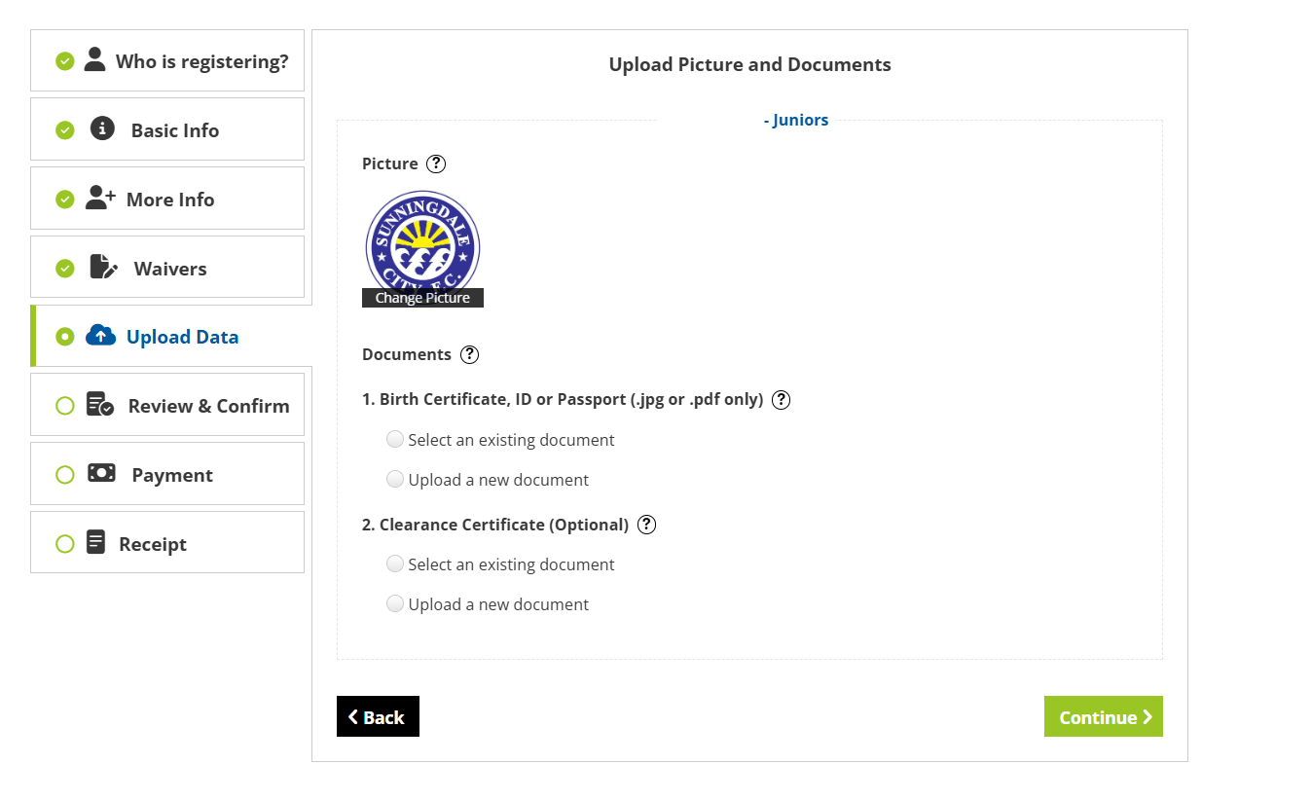
Task: Open the Clearance Certificate help question mark icon
Action: point(646,525)
